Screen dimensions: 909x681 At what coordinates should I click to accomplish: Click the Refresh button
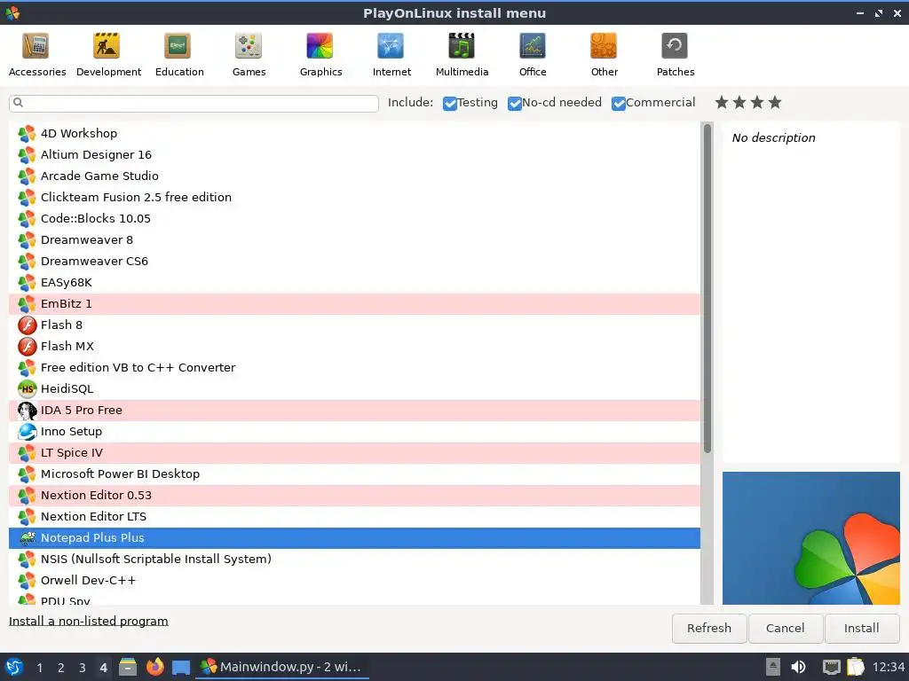(x=709, y=629)
